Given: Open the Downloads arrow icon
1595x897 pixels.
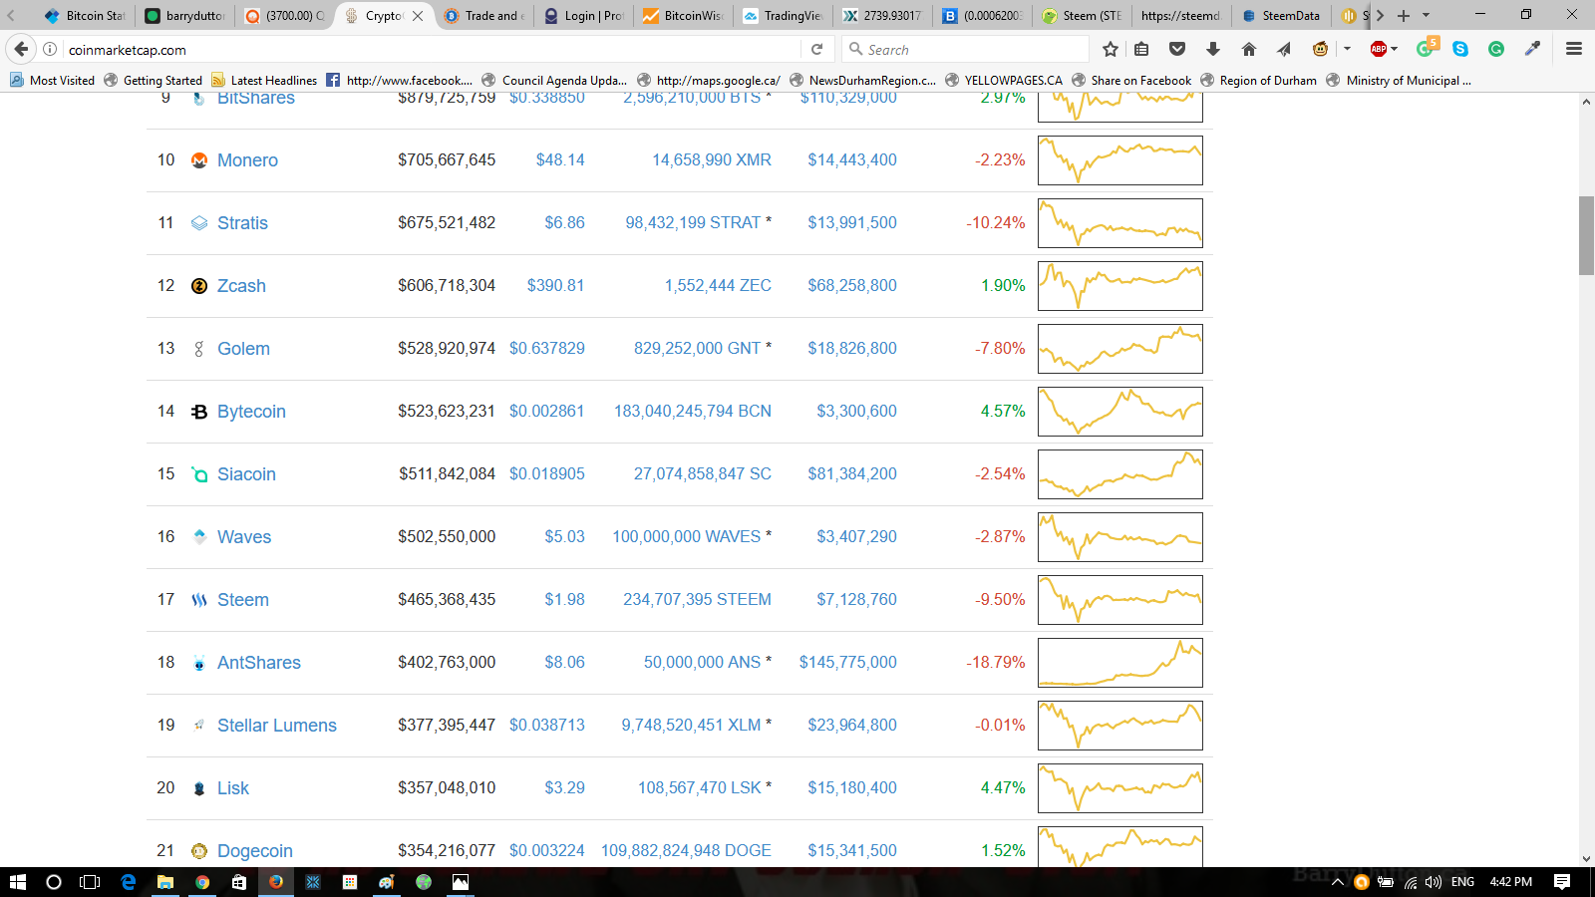Looking at the screenshot, I should click(x=1213, y=49).
